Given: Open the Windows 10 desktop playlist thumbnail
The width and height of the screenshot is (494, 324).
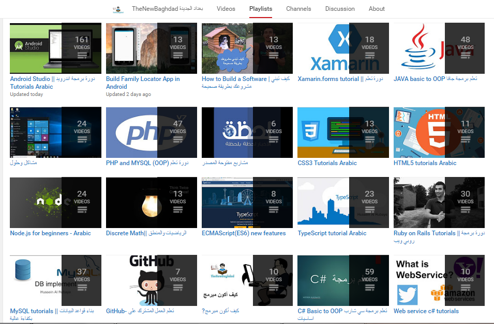Looking at the screenshot, I should tap(55, 132).
